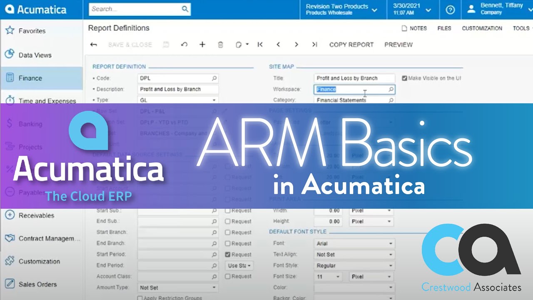Toggle Start Sub Request checkbox

pos(228,210)
